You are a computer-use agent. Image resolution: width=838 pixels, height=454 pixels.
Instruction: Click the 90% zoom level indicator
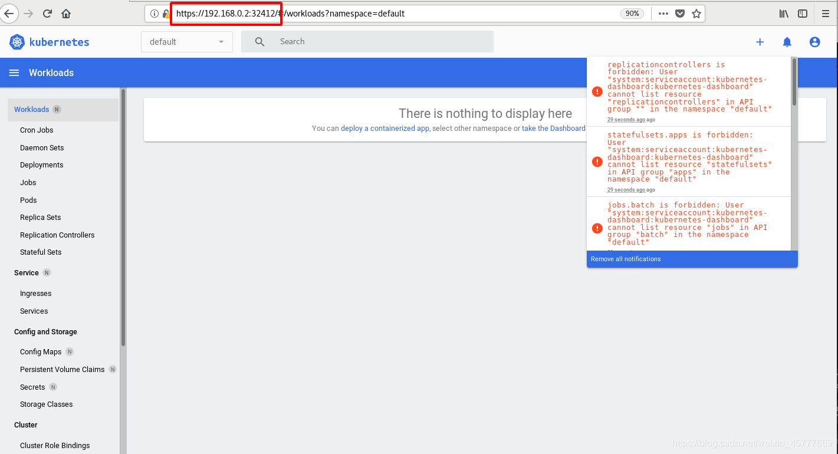pyautogui.click(x=632, y=14)
